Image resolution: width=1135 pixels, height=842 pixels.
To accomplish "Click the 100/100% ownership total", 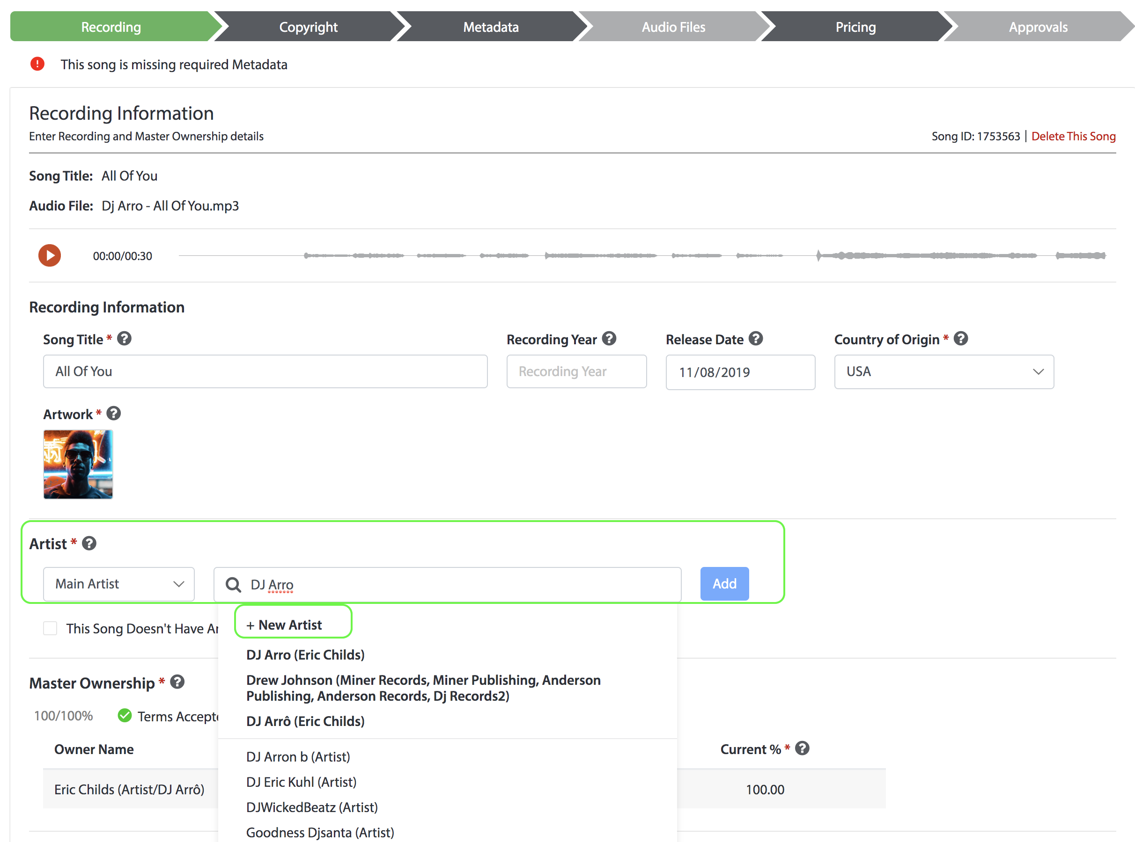I will (63, 716).
